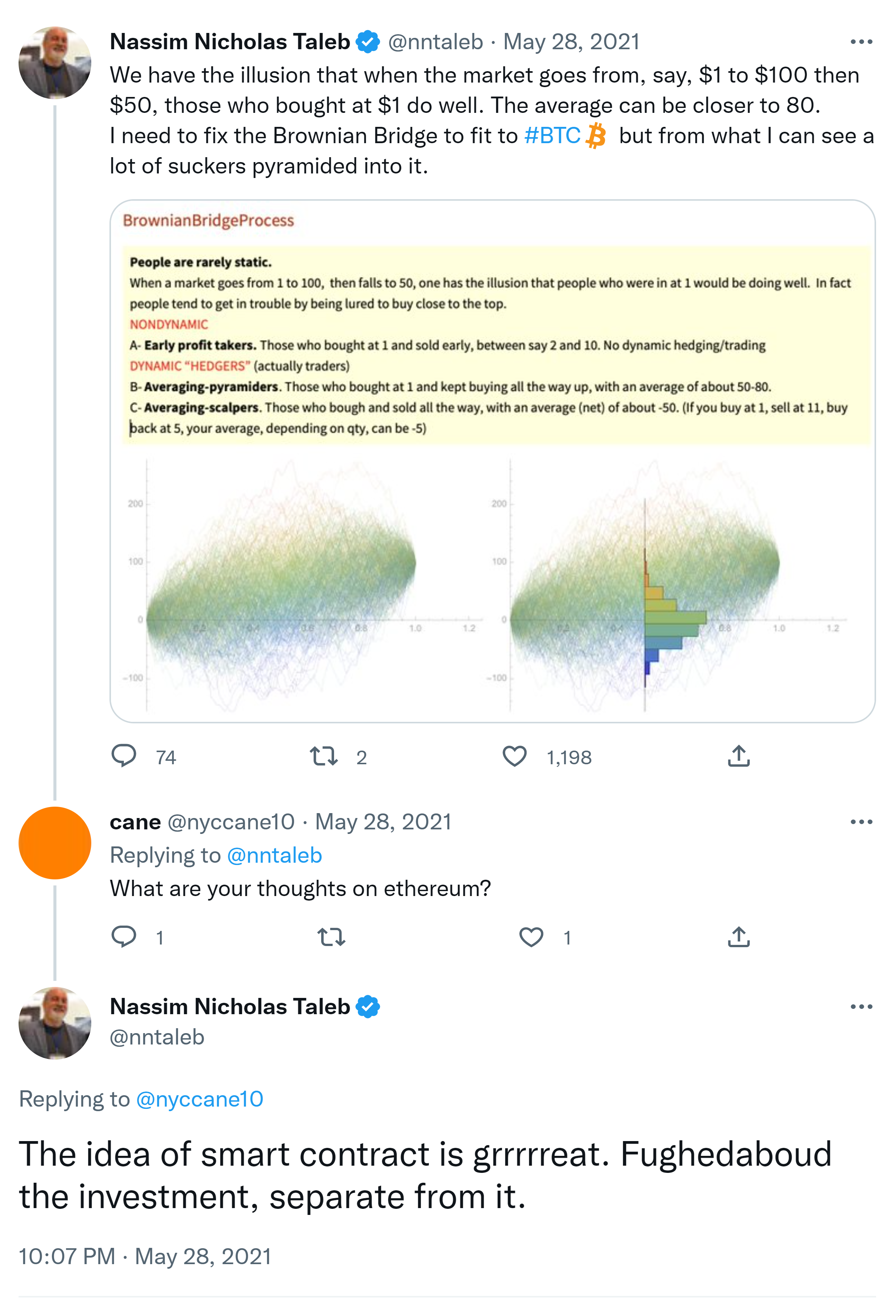The height and width of the screenshot is (1313, 895).
Task: Open more options on cane's reply
Action: click(861, 822)
